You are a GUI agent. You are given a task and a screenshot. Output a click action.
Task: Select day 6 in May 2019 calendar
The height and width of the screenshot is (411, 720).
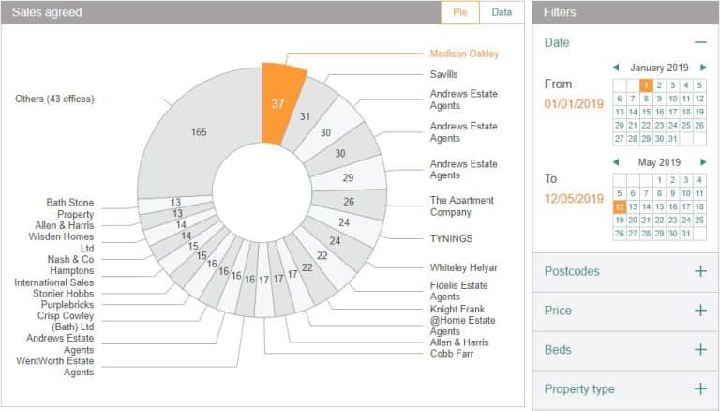[633, 193]
